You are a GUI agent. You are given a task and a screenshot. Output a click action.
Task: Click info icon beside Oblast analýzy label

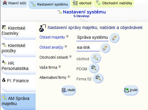pyautogui.click(x=66, y=46)
